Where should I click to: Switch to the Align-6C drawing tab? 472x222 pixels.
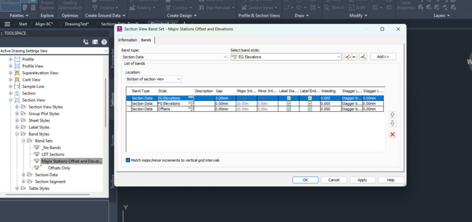click(45, 24)
